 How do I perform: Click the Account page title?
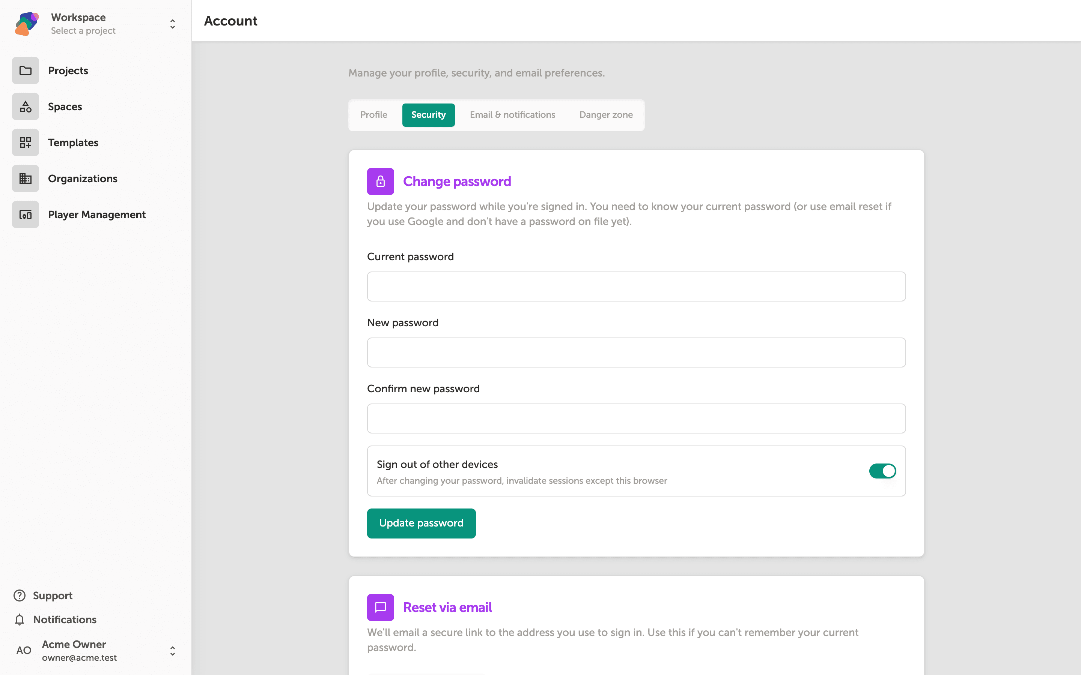pos(230,21)
